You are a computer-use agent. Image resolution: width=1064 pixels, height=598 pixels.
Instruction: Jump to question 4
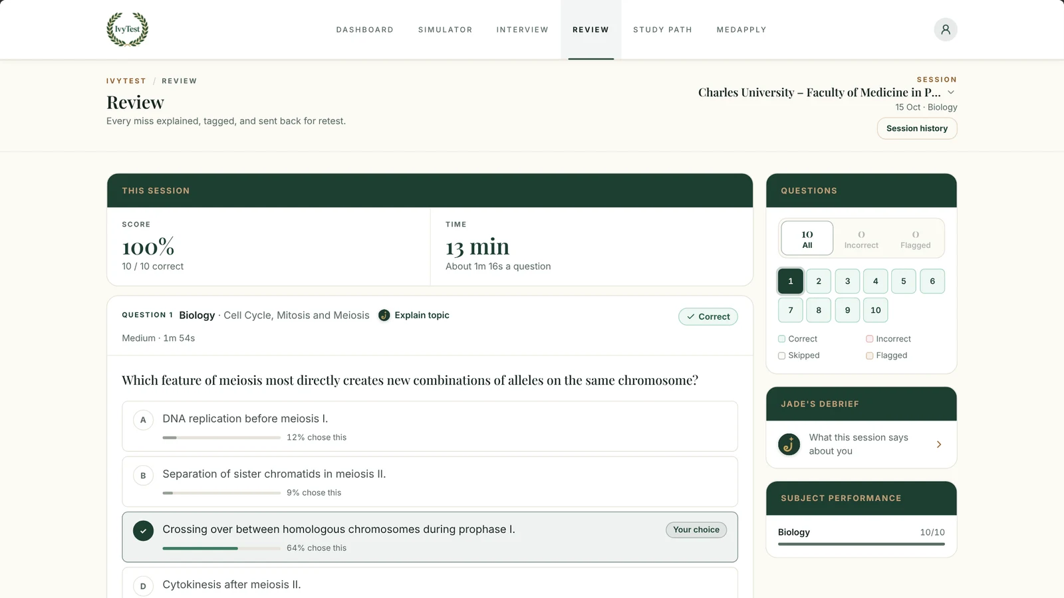point(875,281)
